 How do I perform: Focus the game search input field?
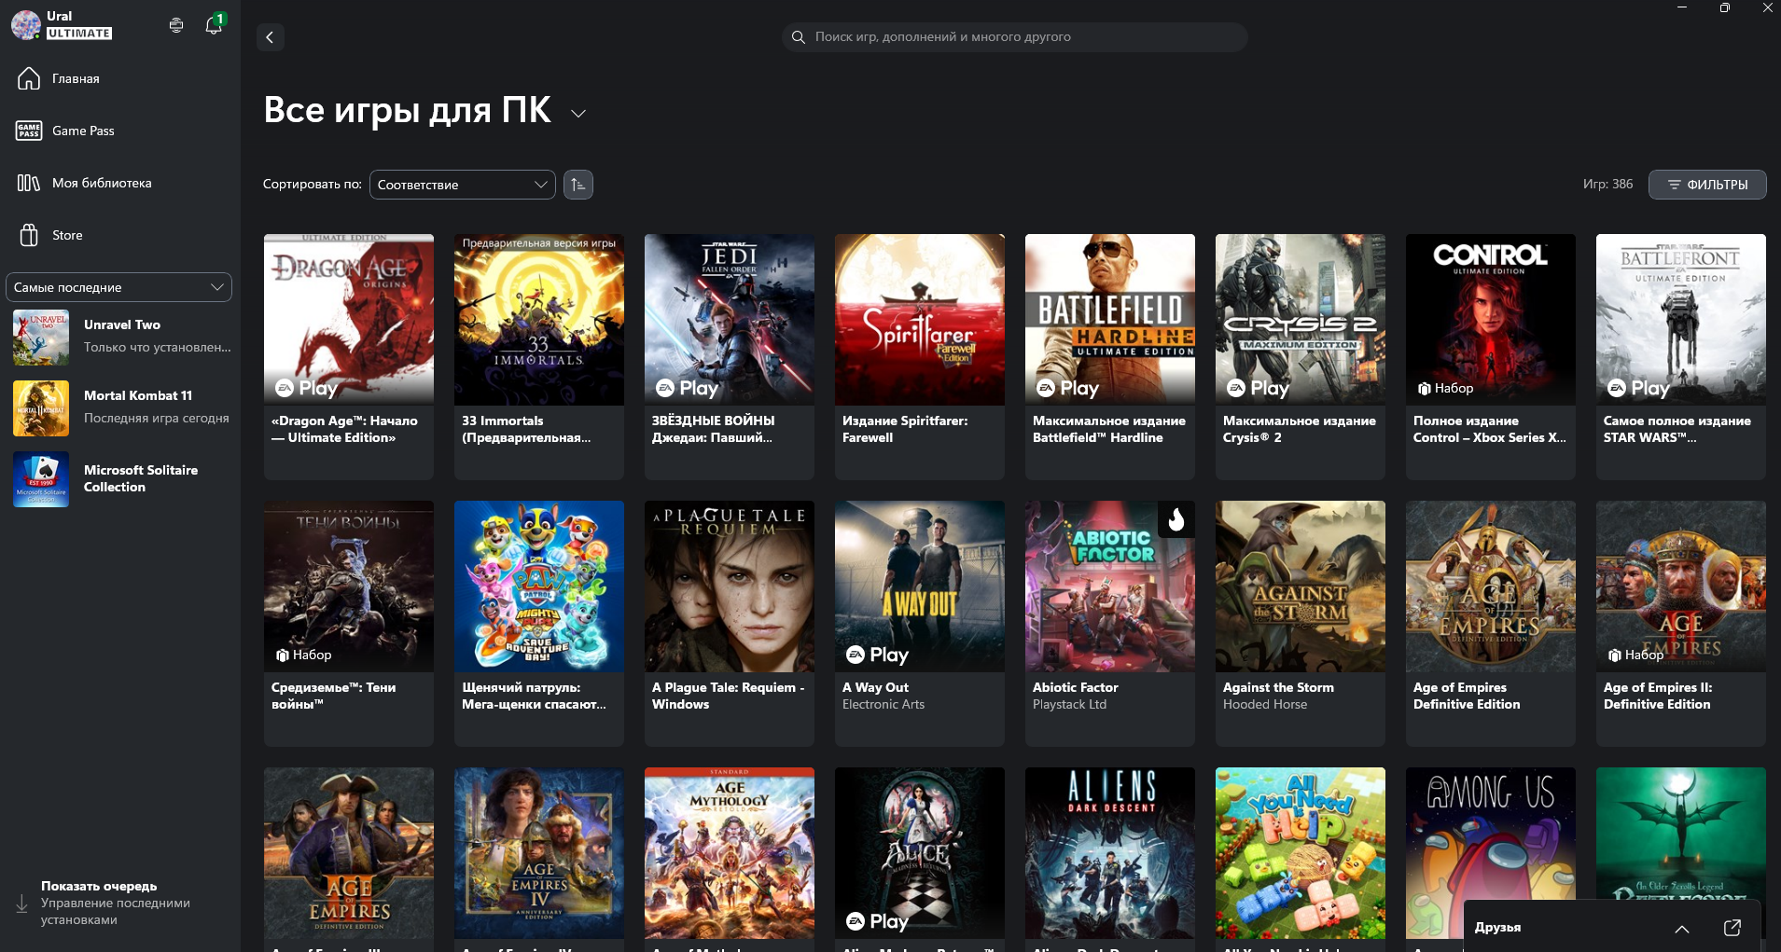pos(1015,37)
